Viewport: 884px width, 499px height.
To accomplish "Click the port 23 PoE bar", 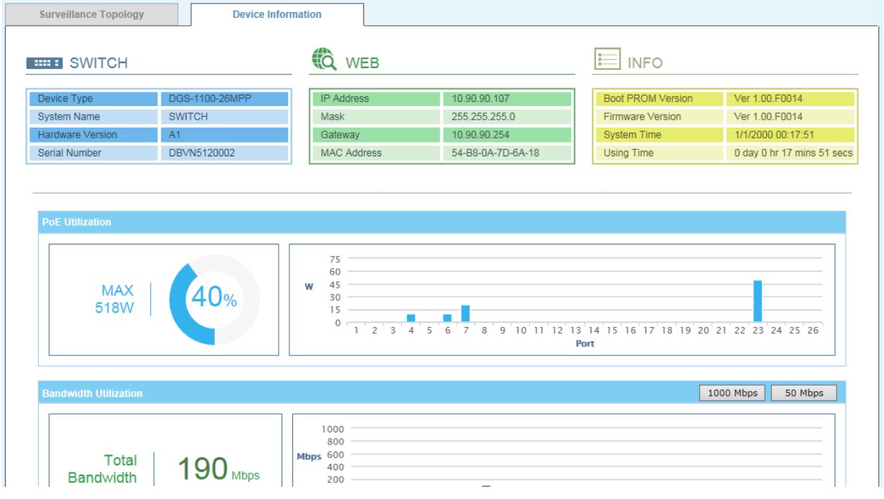I will [x=757, y=302].
